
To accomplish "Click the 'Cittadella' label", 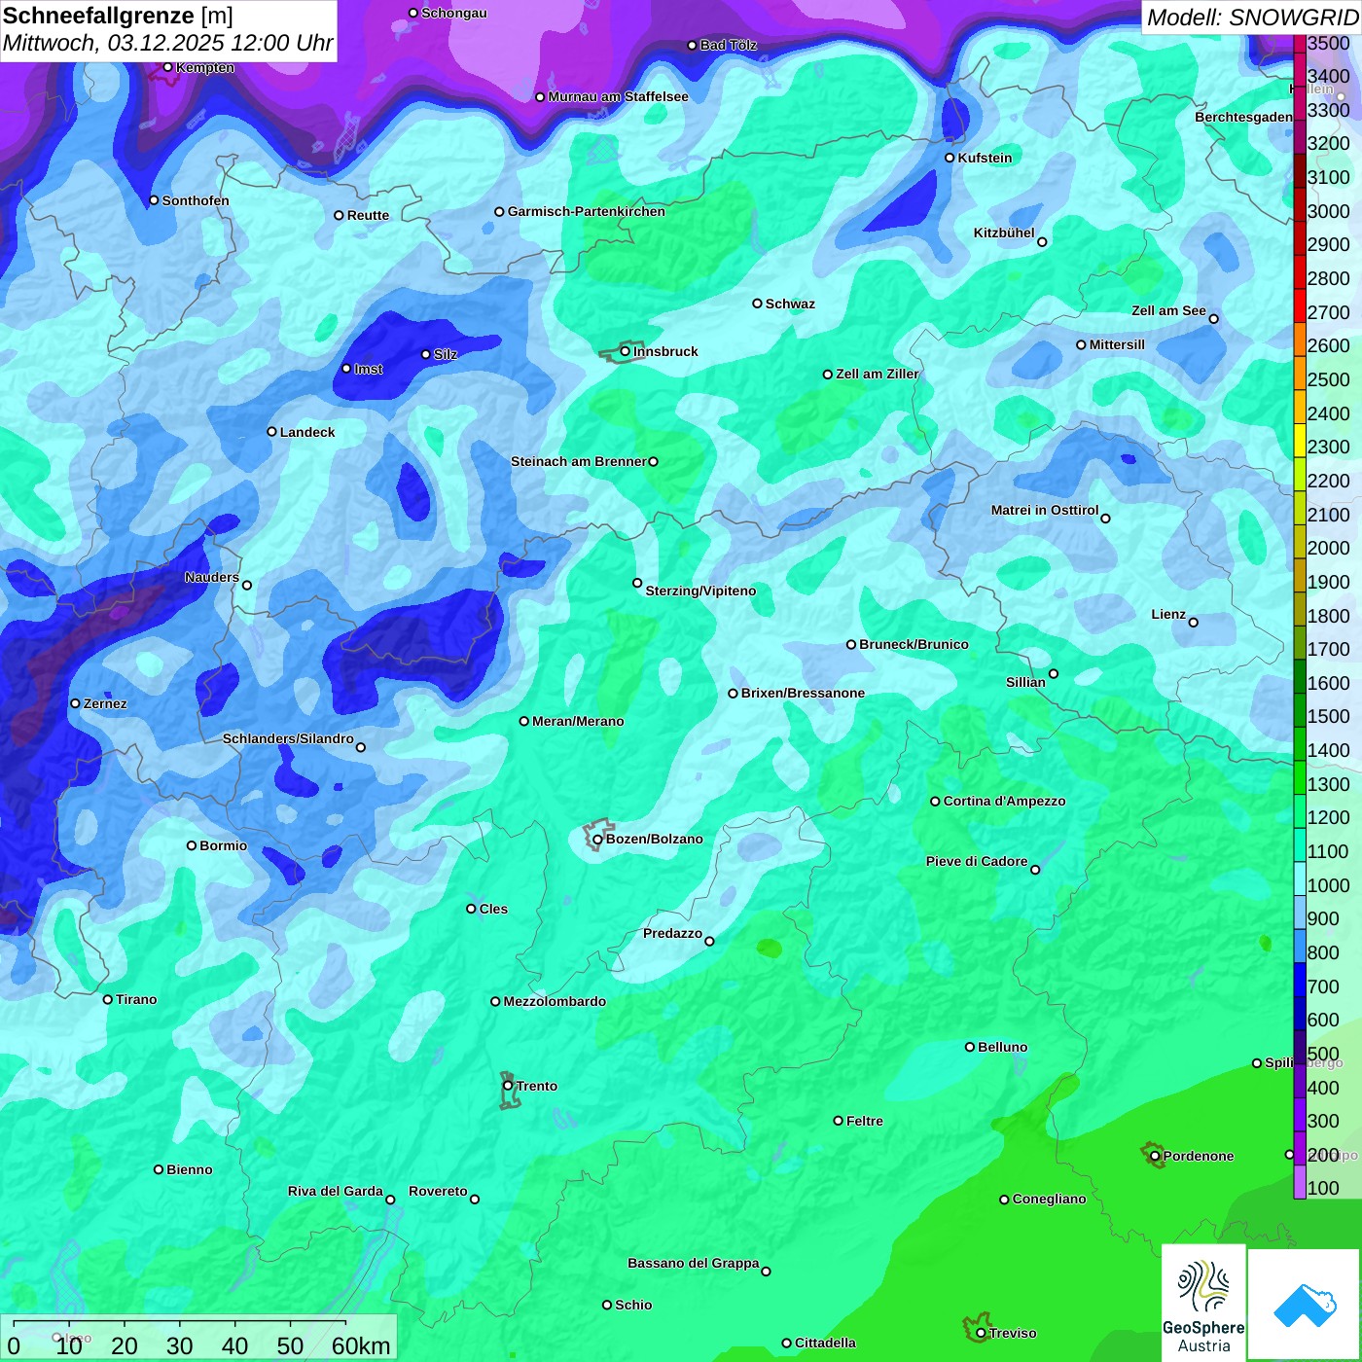I will 825,1343.
